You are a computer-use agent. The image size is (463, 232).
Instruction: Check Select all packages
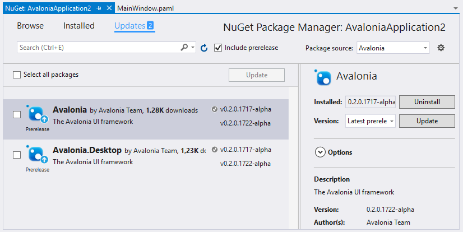[x=17, y=75]
